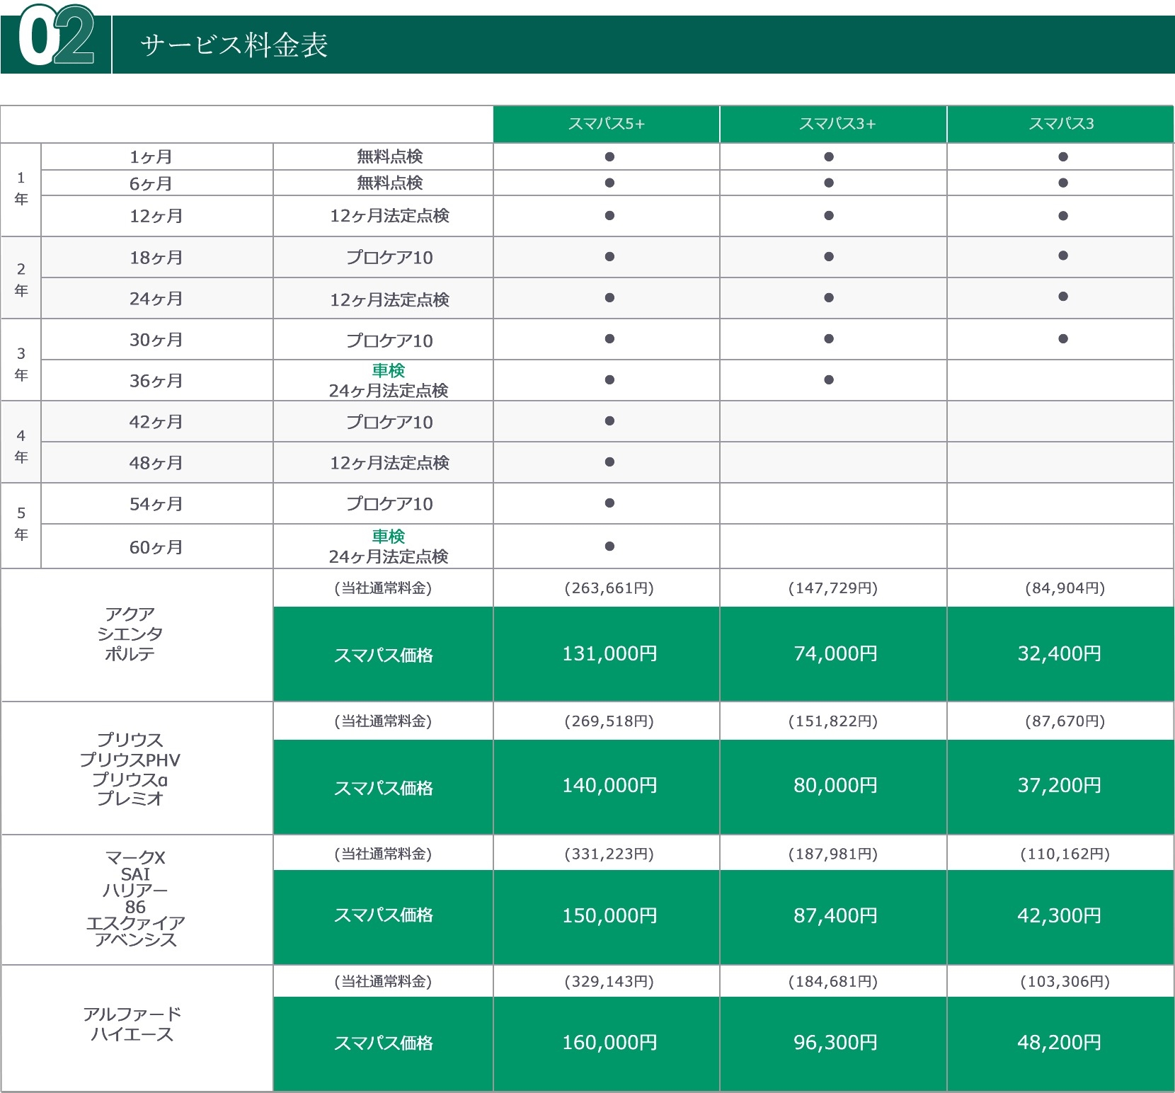
Task: Click プロケア10 in the 18ヶ月 row
Action: [x=389, y=258]
